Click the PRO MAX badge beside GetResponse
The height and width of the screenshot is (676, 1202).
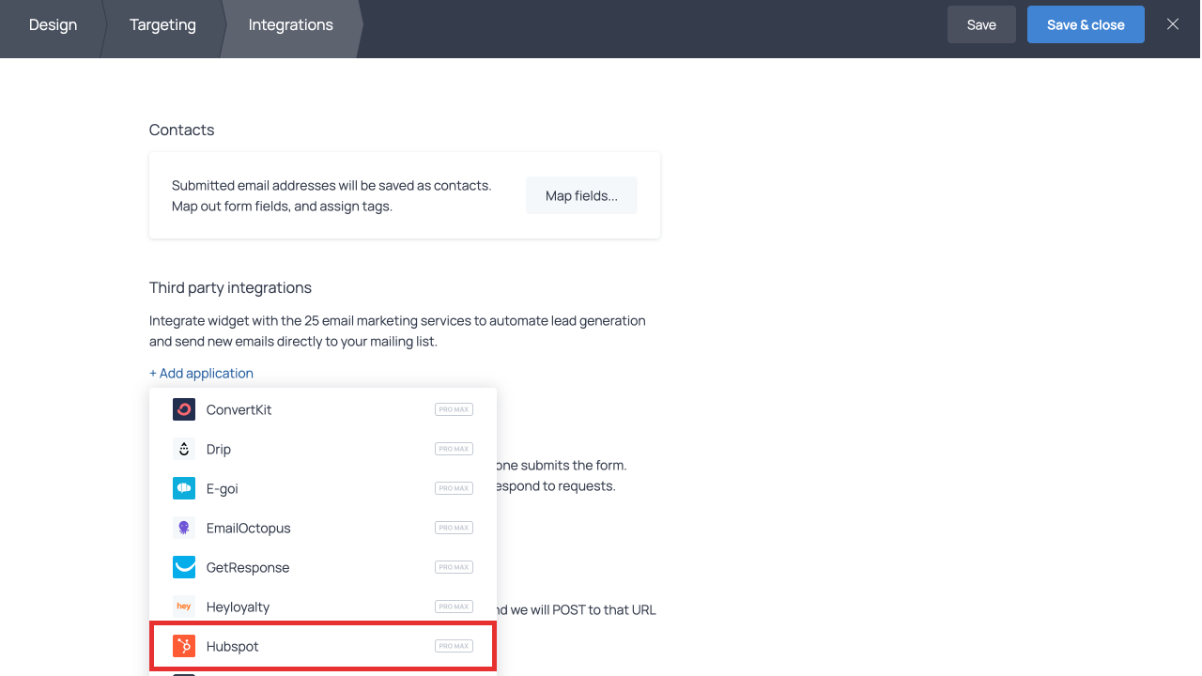coord(454,567)
